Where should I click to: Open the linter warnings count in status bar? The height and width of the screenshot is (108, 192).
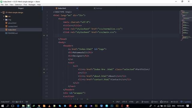click(18, 102)
